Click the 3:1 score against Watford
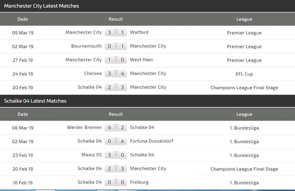 [x=116, y=32]
